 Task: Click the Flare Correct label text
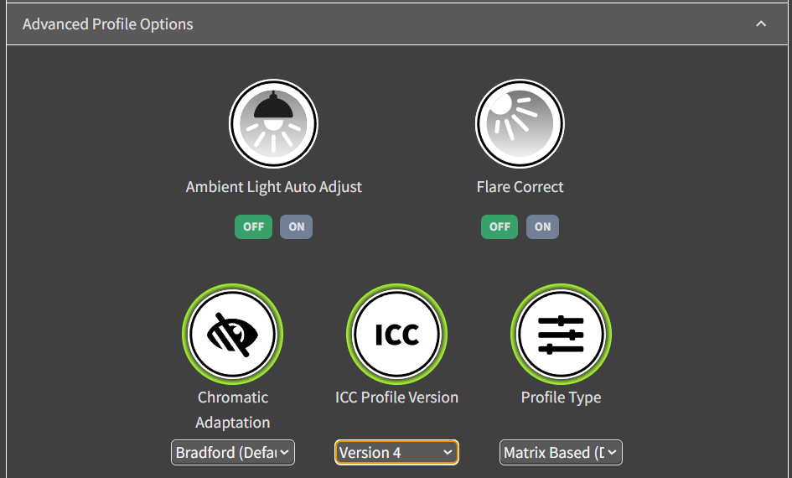point(520,187)
